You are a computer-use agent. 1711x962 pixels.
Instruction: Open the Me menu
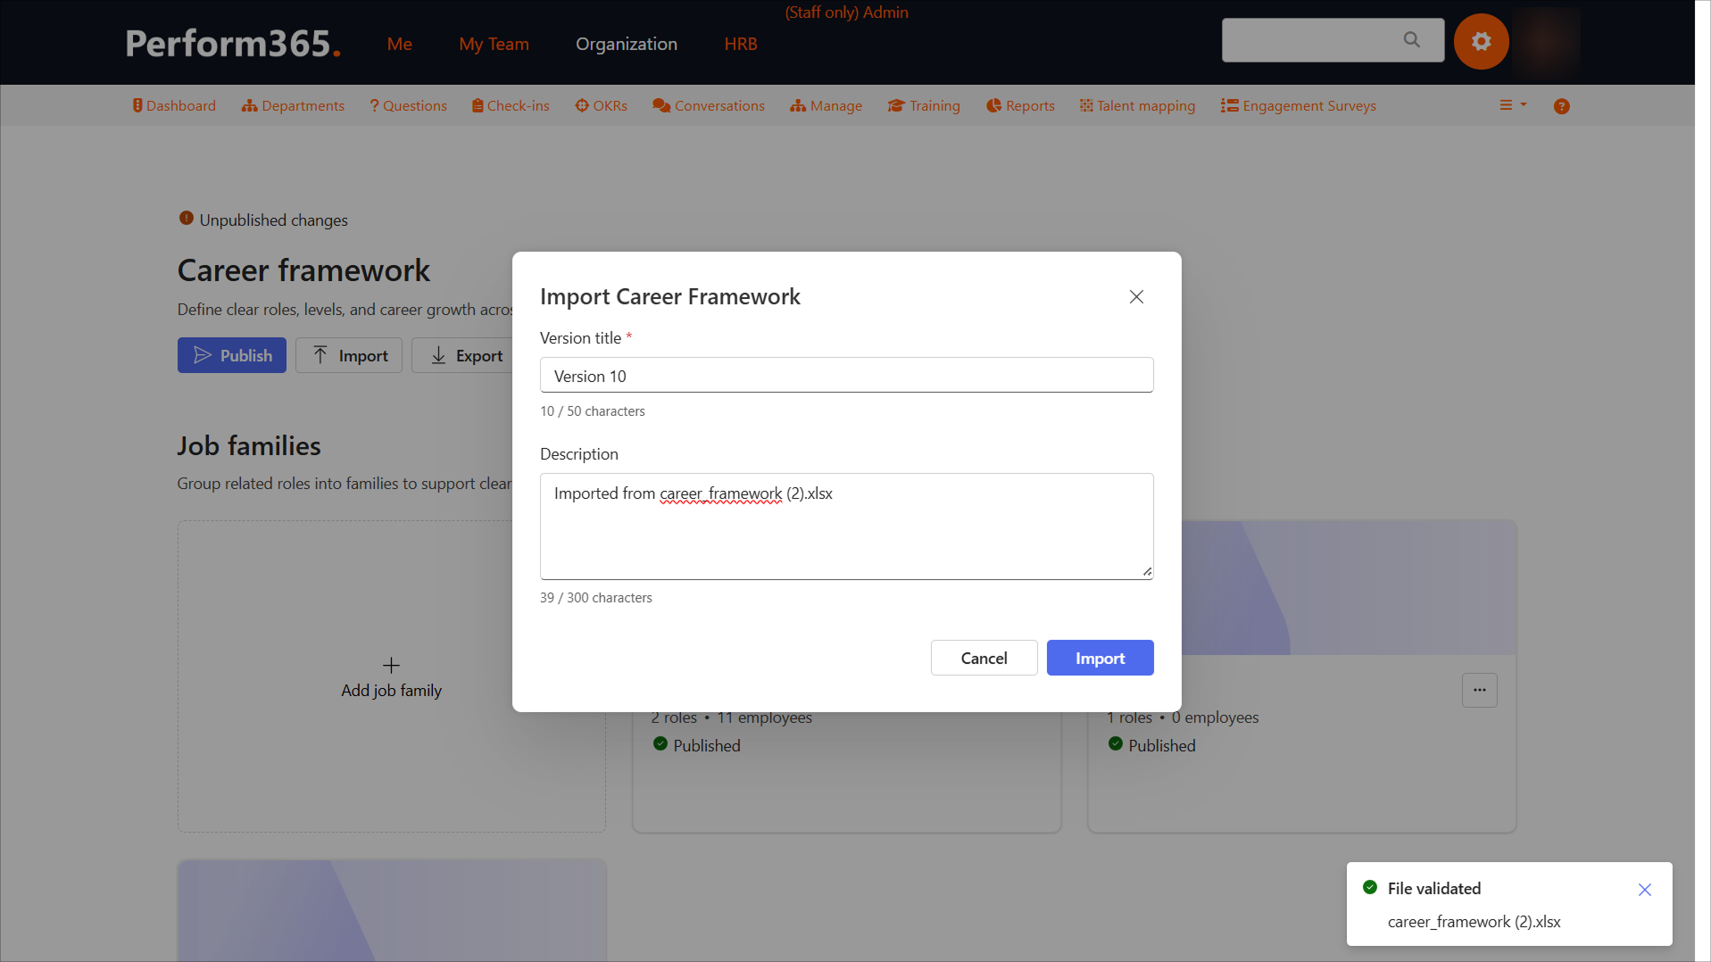click(399, 44)
